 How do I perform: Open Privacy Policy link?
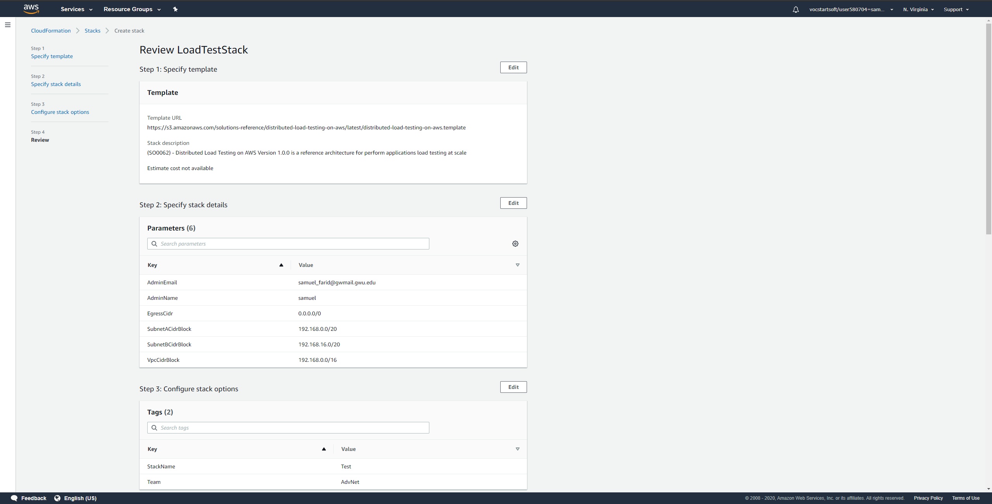pos(928,498)
